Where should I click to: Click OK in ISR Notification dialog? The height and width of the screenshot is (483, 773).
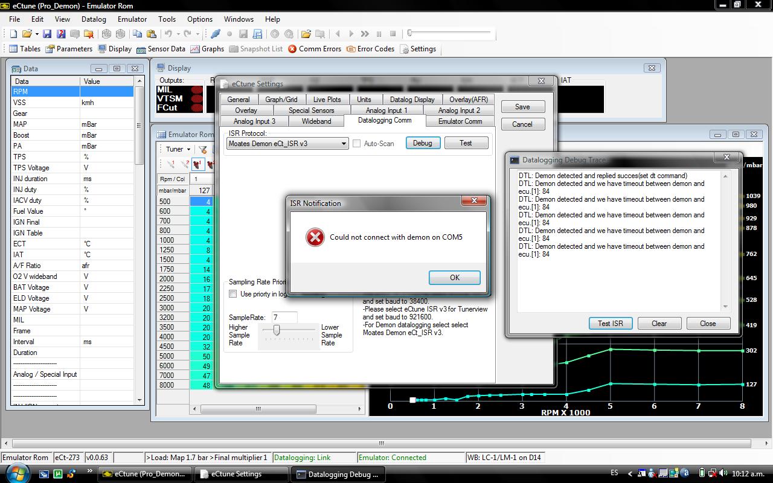point(455,278)
